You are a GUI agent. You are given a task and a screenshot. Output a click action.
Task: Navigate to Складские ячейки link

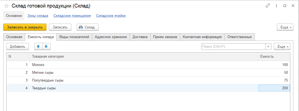(111, 16)
